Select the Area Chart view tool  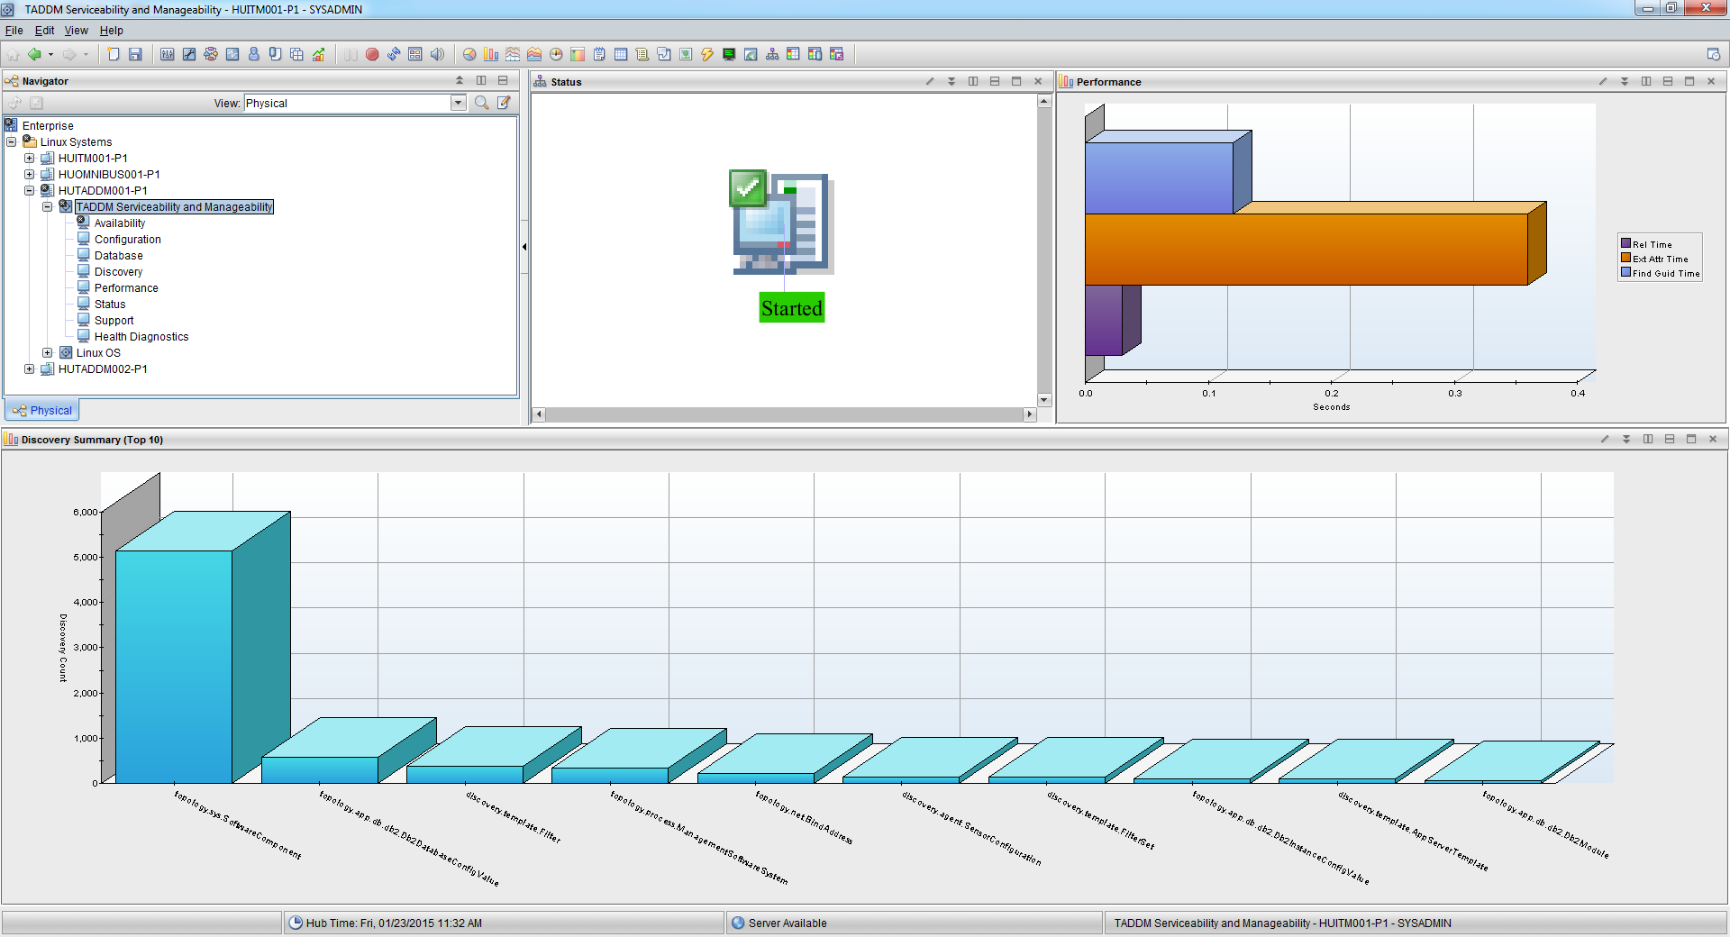[x=534, y=54]
